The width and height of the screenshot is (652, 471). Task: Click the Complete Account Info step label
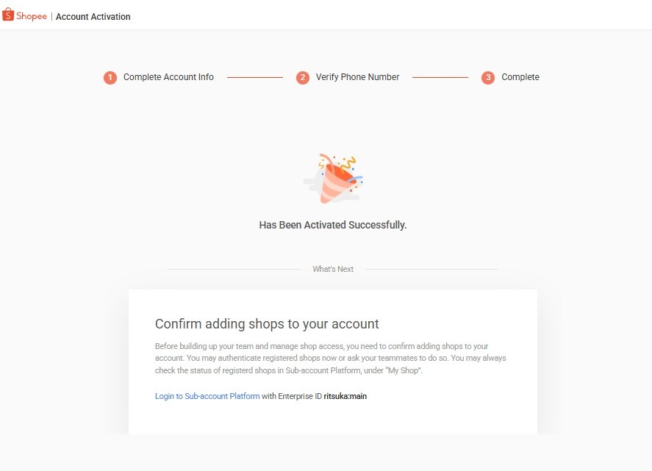click(168, 77)
